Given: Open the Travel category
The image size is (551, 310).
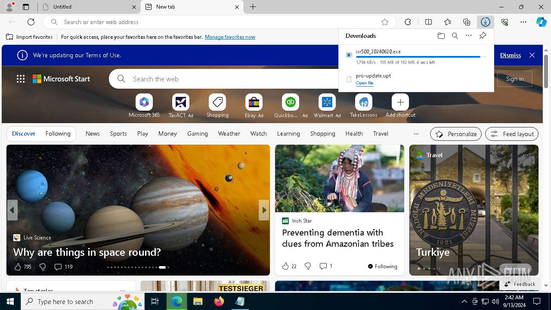Looking at the screenshot, I should tap(381, 134).
